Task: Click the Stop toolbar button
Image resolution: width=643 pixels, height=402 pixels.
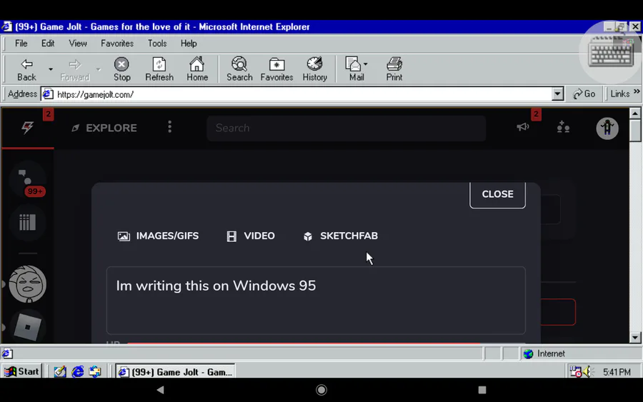Action: (x=121, y=69)
